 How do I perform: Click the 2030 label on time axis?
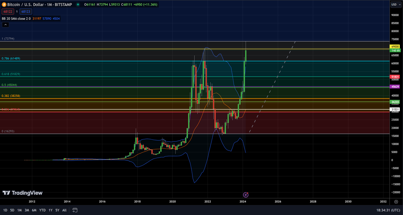point(348,201)
